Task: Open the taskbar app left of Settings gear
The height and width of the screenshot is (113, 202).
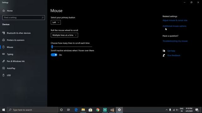Action: pos(112,110)
